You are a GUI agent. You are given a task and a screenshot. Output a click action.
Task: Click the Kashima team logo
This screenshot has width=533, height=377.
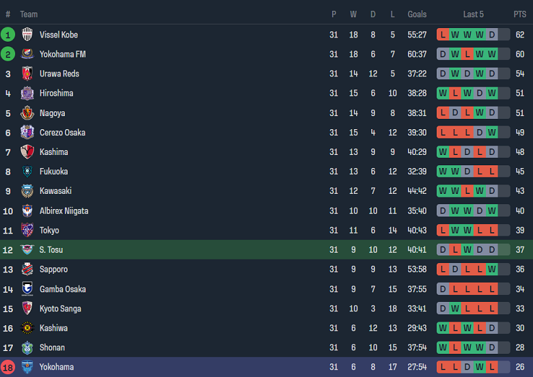(27, 152)
